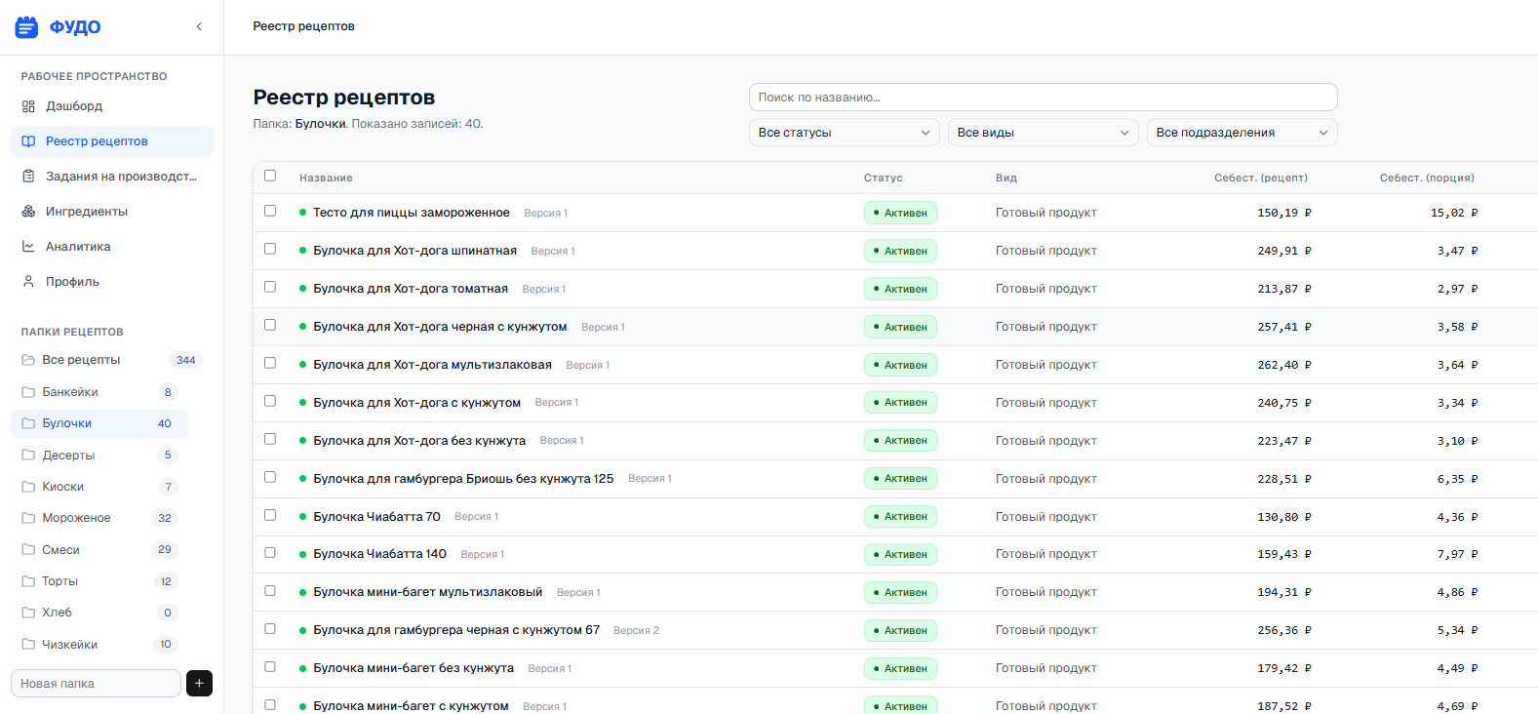Click the Задания на производство clipboard icon

click(x=28, y=177)
